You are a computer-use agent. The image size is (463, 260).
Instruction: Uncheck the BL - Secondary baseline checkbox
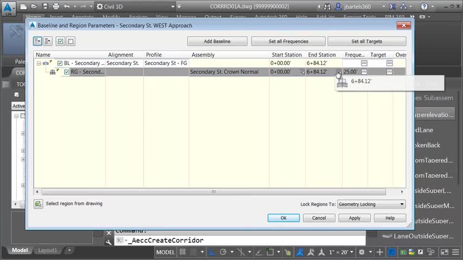(x=60, y=63)
